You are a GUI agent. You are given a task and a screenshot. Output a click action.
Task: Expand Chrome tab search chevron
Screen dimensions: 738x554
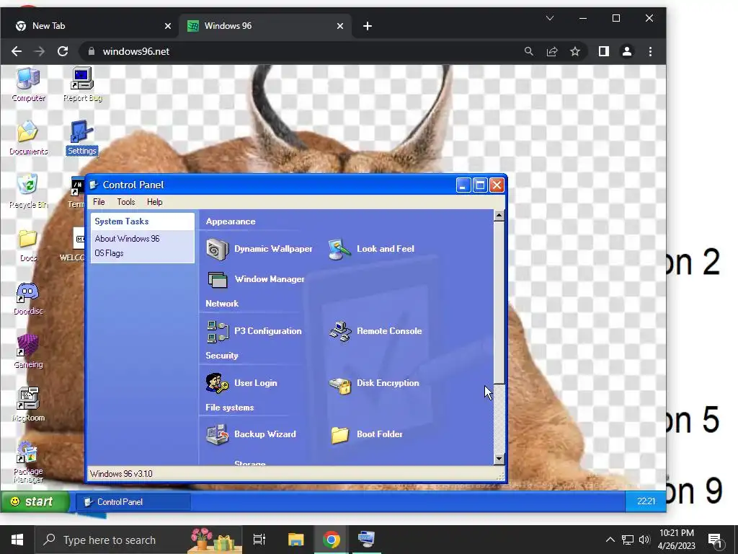550,18
